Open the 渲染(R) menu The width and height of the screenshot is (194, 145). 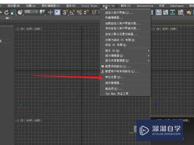click(71, 6)
